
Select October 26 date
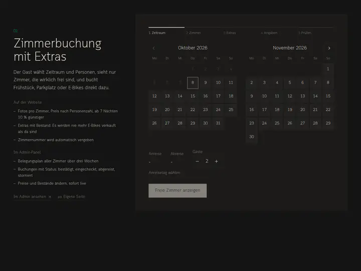point(154,123)
